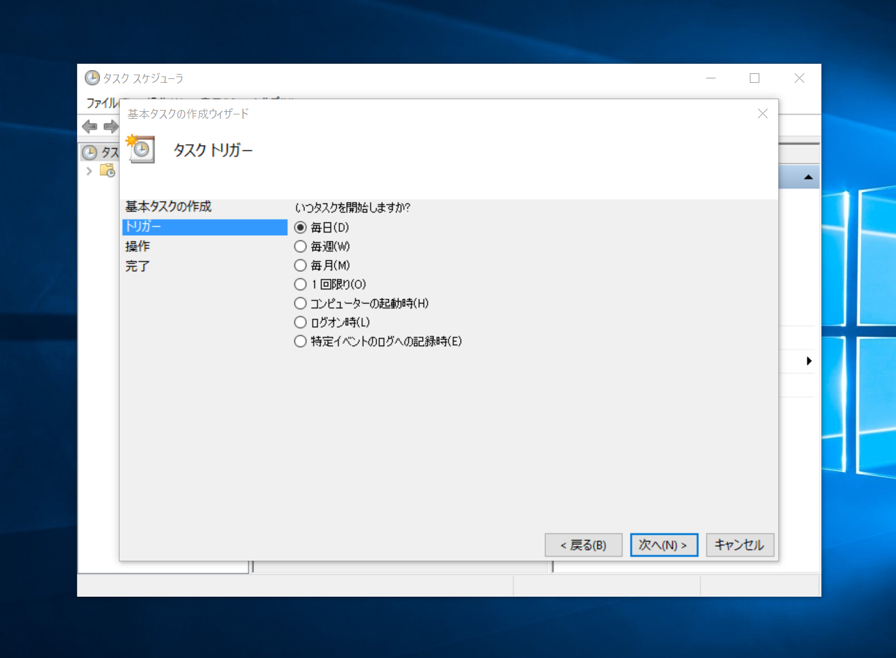Open the ファイル menu

(103, 103)
